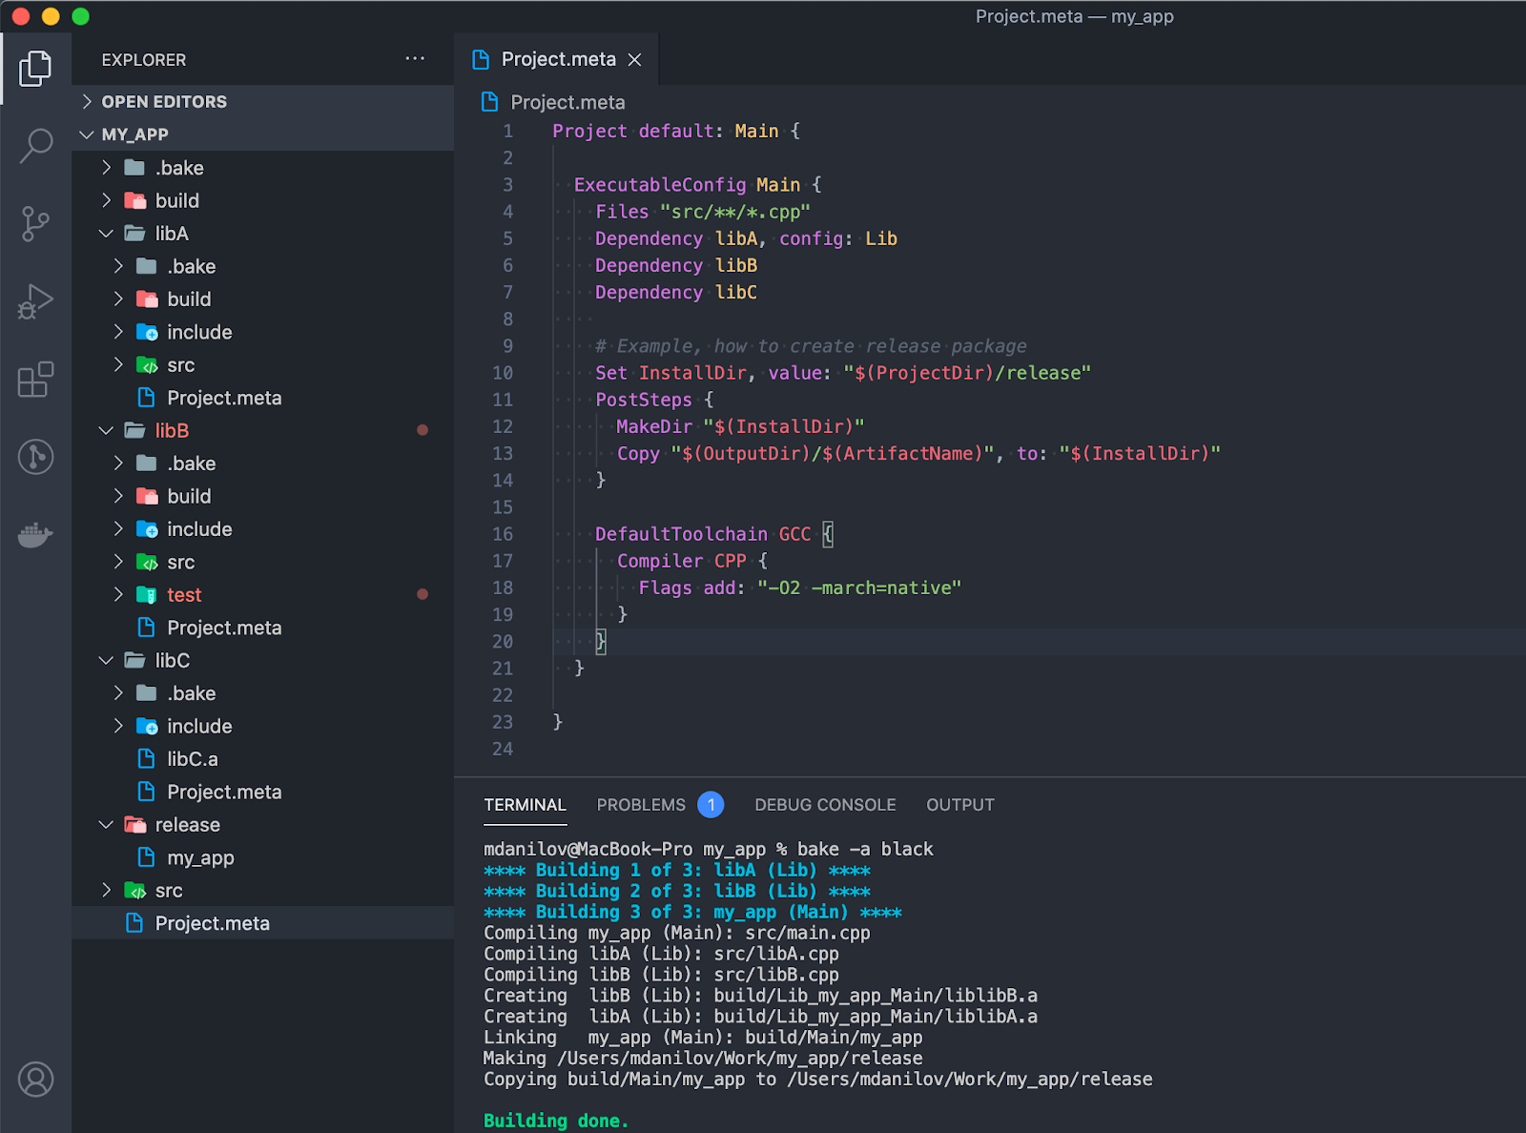
Task: Click the release folder icon
Action: [135, 825]
